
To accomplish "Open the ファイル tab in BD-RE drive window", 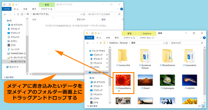I will coord(7,9).
